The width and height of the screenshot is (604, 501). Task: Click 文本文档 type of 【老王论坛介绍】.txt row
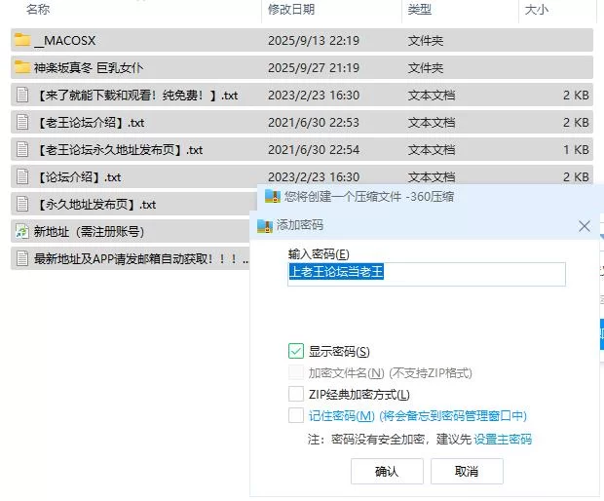tap(432, 123)
